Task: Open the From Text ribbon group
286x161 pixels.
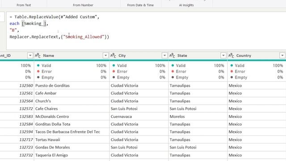Action: click(24, 5)
